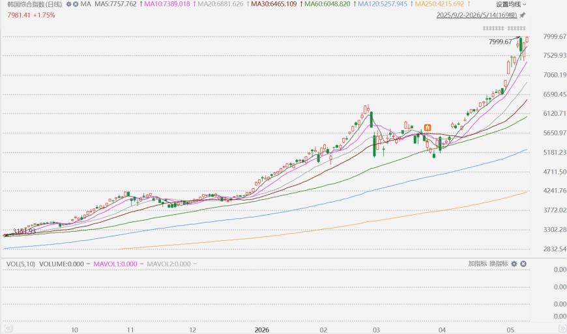Select the MA10:7389.018 label

(167, 5)
